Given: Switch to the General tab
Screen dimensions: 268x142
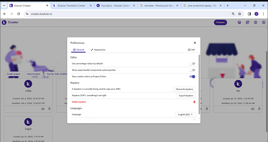Looking at the screenshot, I should point(78,50).
